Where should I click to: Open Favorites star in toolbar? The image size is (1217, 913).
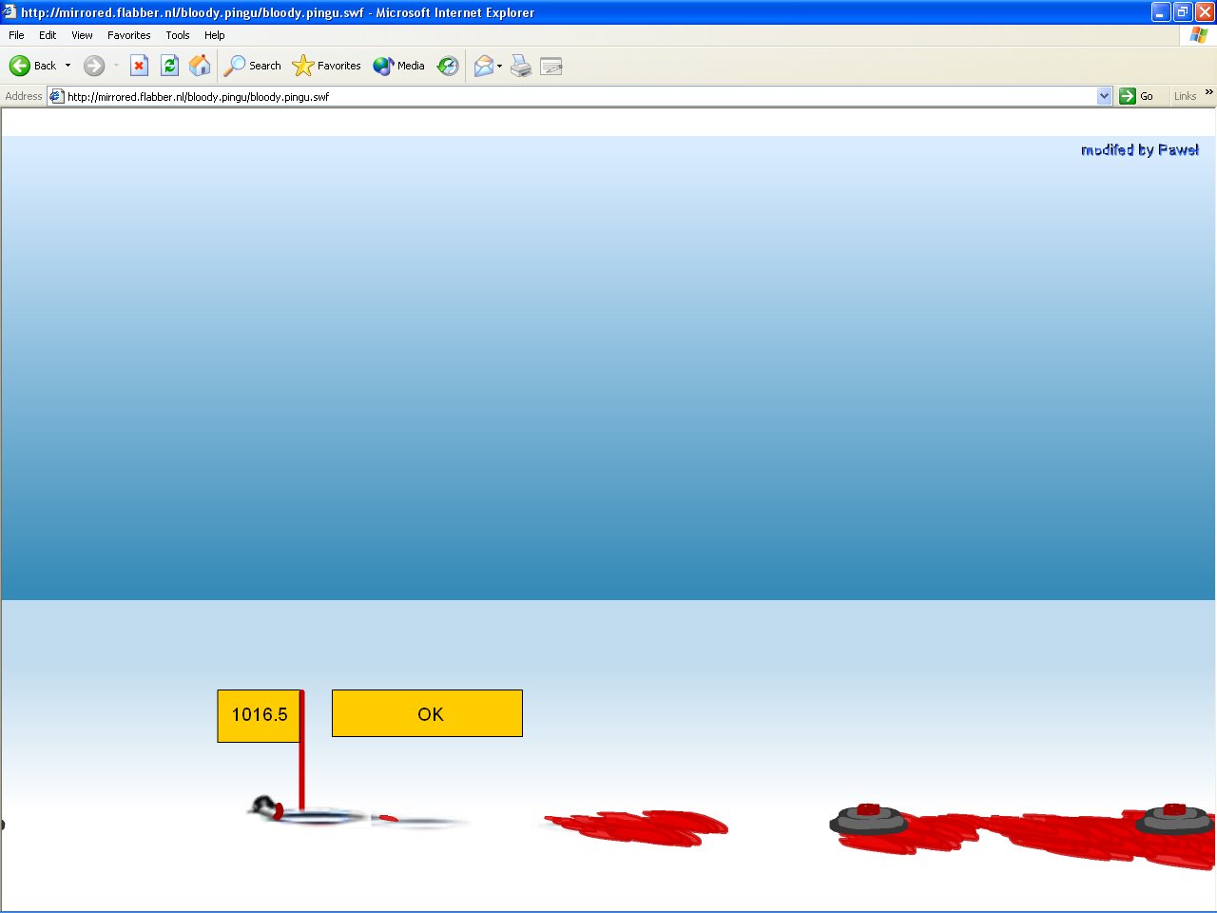pyautogui.click(x=302, y=66)
